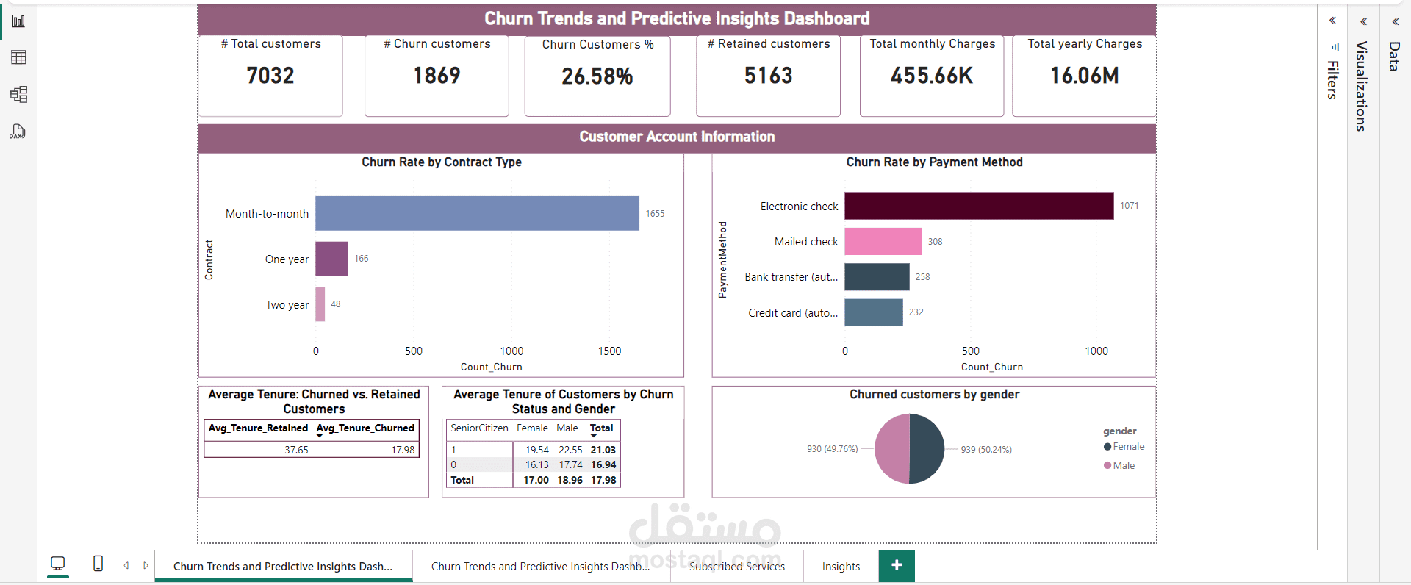Click value 21.03 in matrix

pyautogui.click(x=603, y=450)
